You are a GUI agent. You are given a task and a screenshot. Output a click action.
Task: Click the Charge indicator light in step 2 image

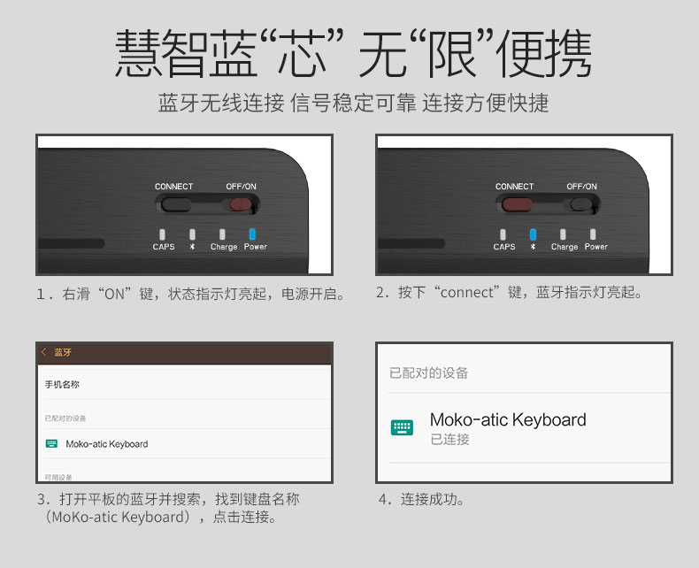coord(563,234)
